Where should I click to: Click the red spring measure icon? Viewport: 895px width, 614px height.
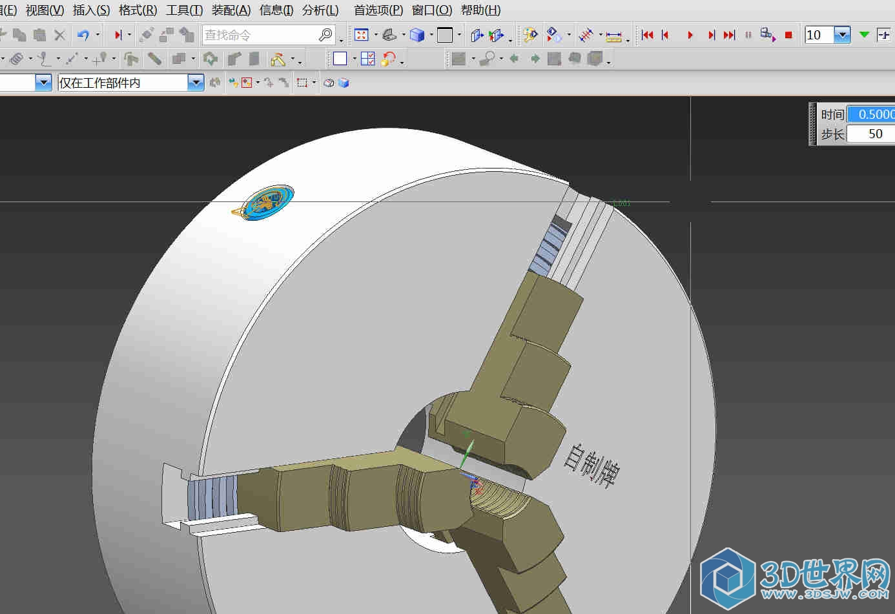586,35
